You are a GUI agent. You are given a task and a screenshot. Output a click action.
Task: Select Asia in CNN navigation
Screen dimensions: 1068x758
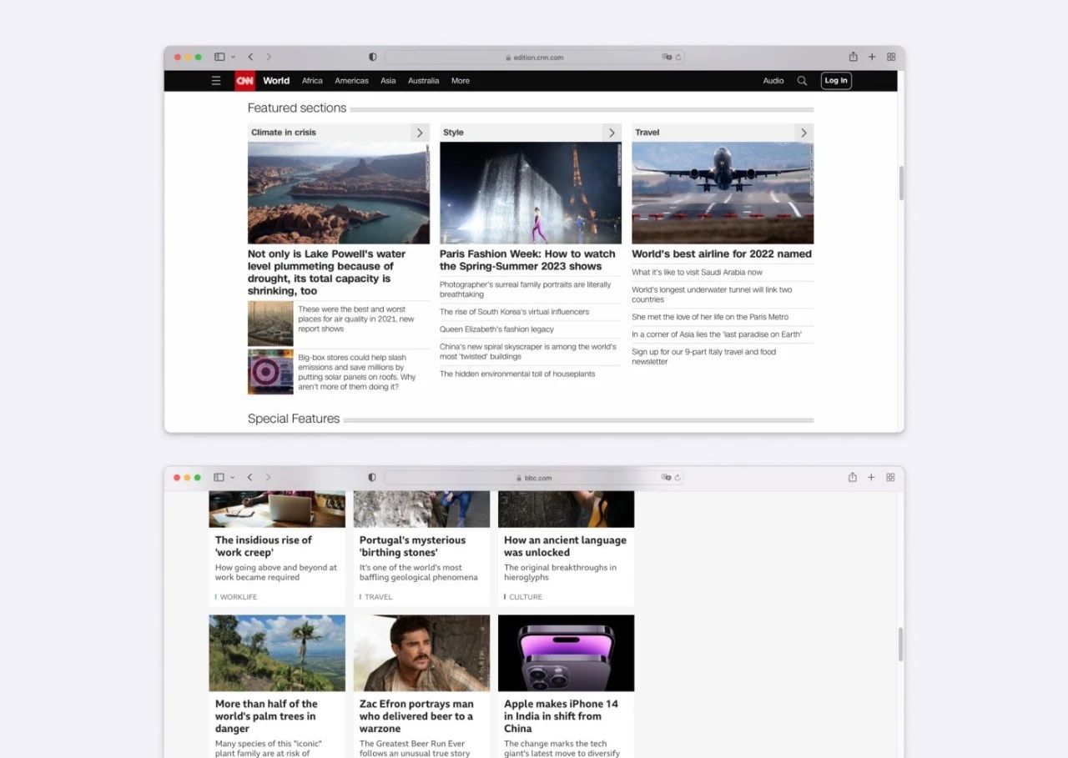pos(388,81)
